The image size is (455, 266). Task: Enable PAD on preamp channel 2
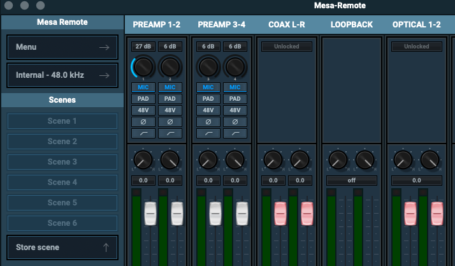pos(170,99)
